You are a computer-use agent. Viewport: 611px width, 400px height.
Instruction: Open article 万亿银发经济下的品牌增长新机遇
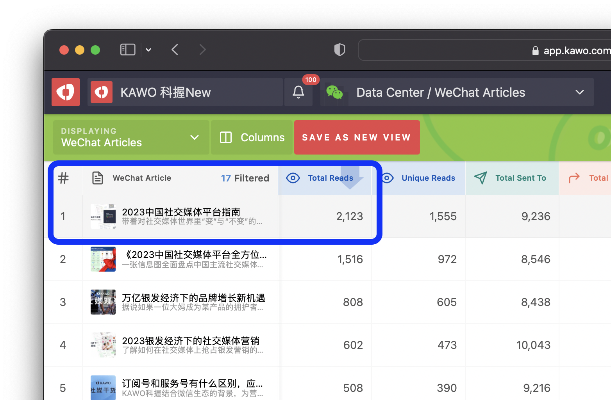(x=193, y=298)
